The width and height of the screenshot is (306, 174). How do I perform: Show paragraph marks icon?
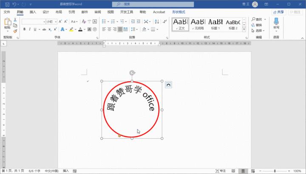165,22
